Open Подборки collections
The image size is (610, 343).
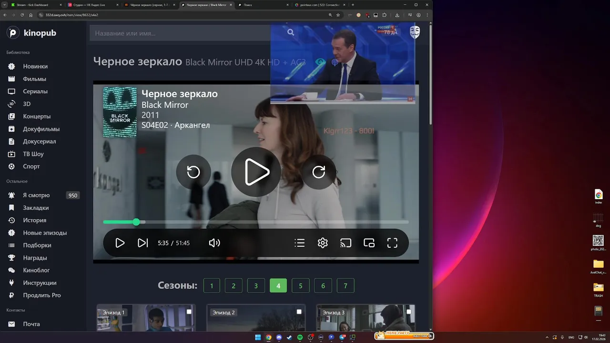click(x=37, y=245)
